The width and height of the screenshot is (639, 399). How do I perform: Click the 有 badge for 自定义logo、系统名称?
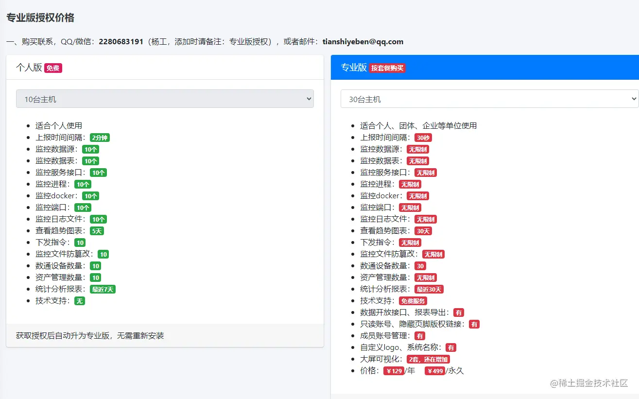(x=451, y=347)
